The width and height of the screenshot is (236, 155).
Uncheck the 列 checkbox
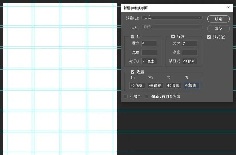click(132, 37)
